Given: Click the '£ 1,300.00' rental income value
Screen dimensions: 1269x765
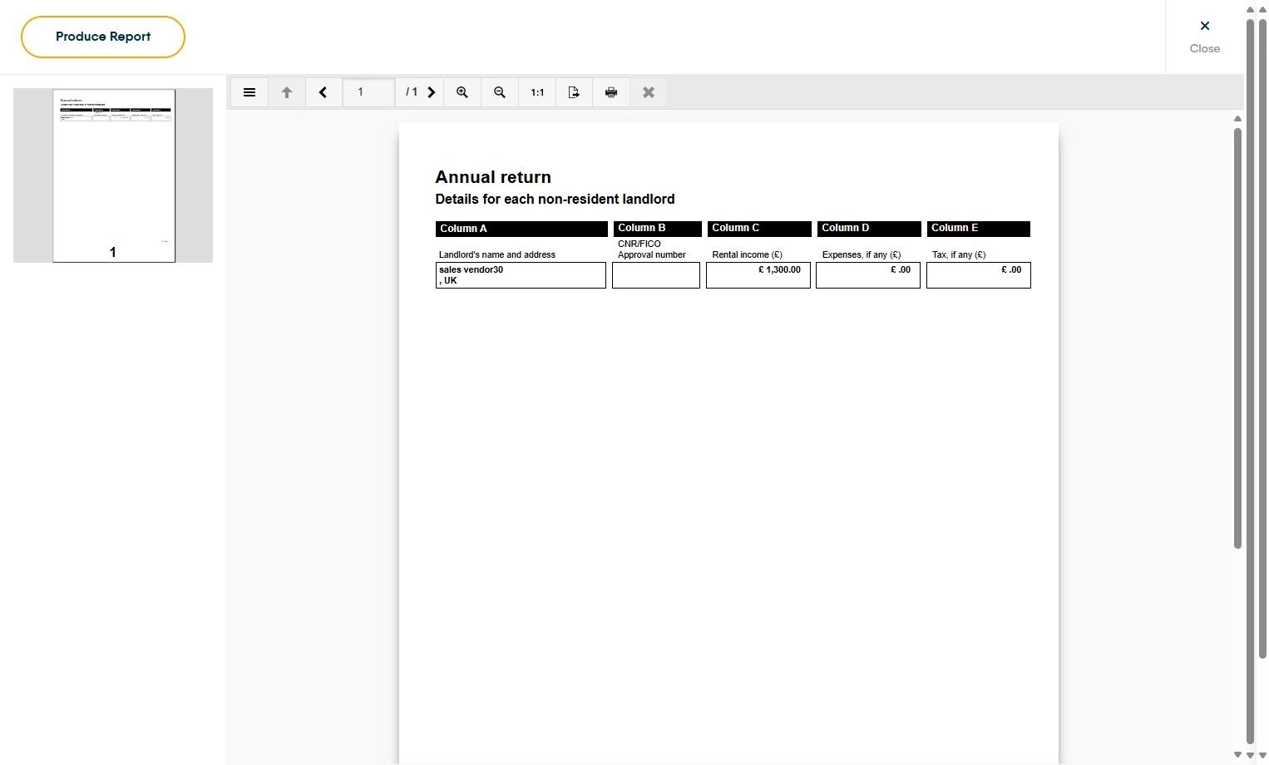Looking at the screenshot, I should (x=779, y=270).
